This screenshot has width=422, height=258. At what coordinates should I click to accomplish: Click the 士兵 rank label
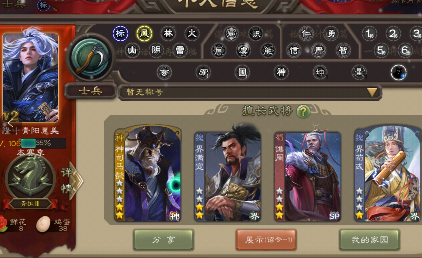pos(90,92)
